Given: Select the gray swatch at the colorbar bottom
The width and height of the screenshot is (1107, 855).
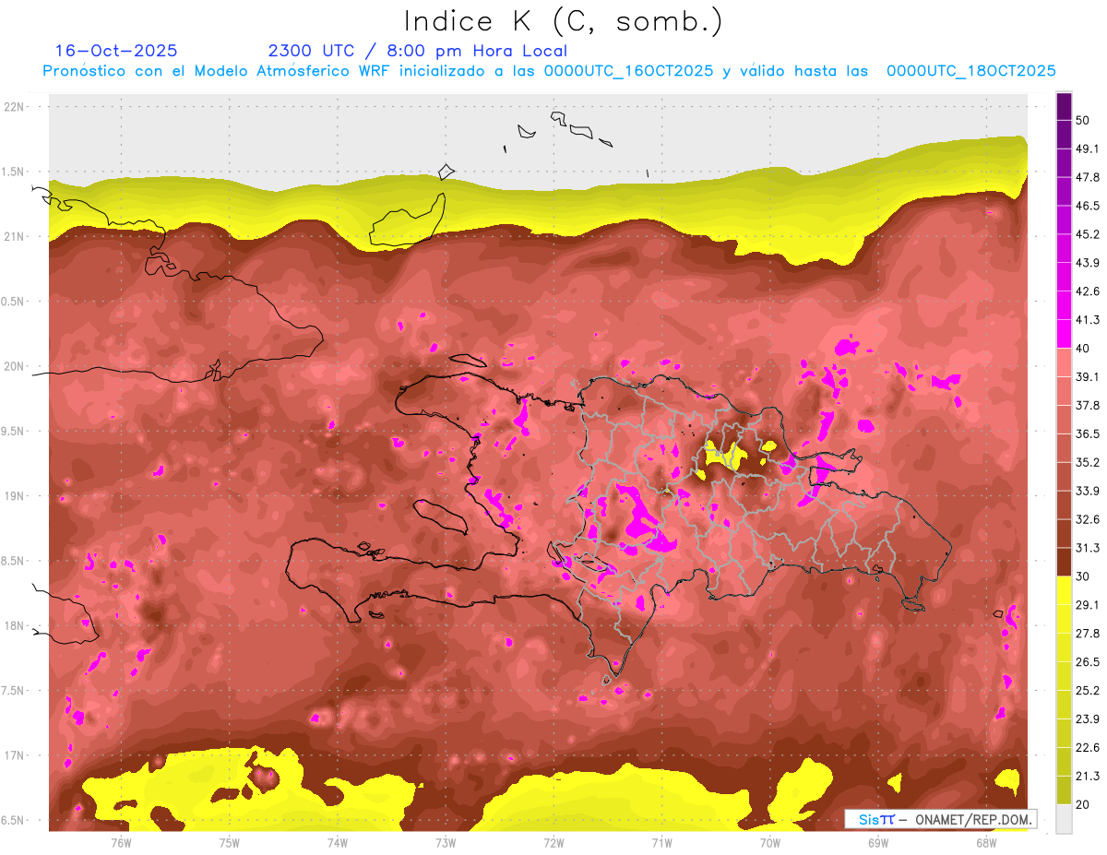Looking at the screenshot, I should (x=1064, y=819).
